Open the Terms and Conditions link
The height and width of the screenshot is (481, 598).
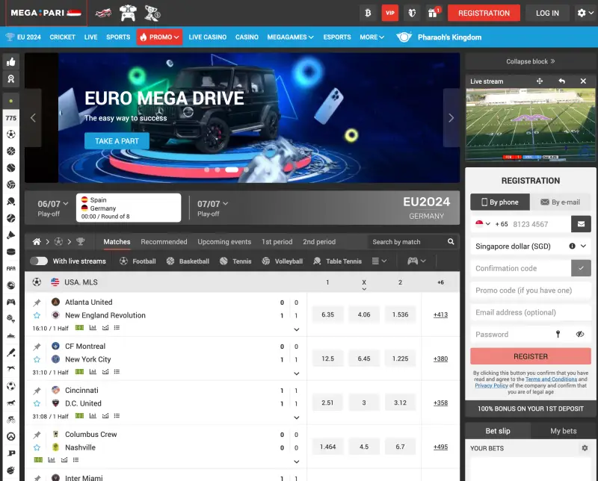[550, 379]
